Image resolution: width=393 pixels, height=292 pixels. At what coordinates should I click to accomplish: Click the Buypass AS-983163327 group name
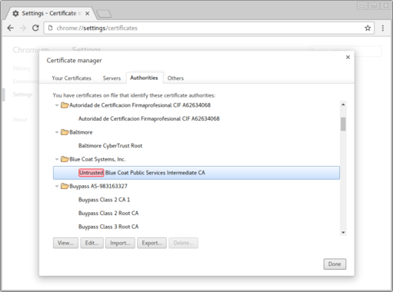click(98, 186)
